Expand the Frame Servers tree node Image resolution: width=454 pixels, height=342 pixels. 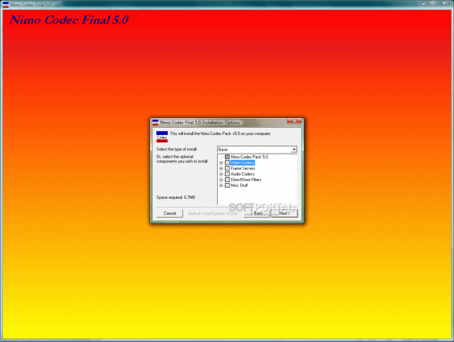click(x=221, y=168)
